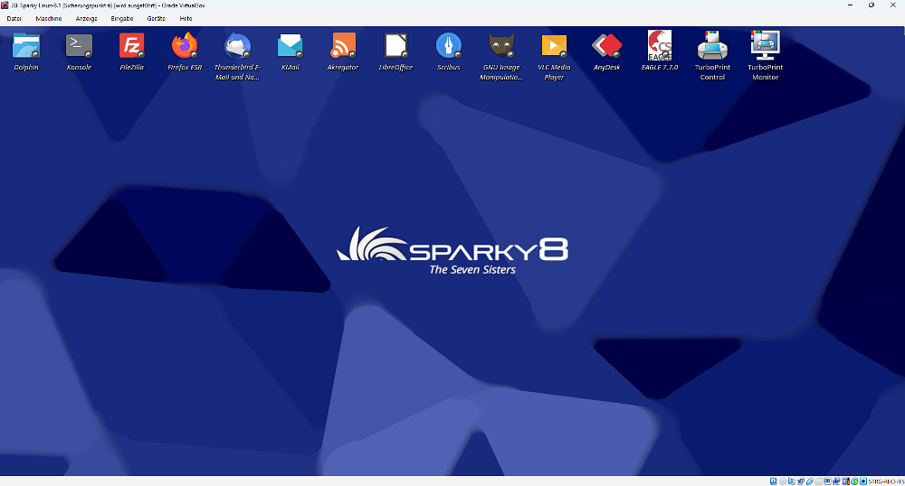This screenshot has width=905, height=486.
Task: Launch Konsole terminal from desktop
Action: [x=79, y=45]
